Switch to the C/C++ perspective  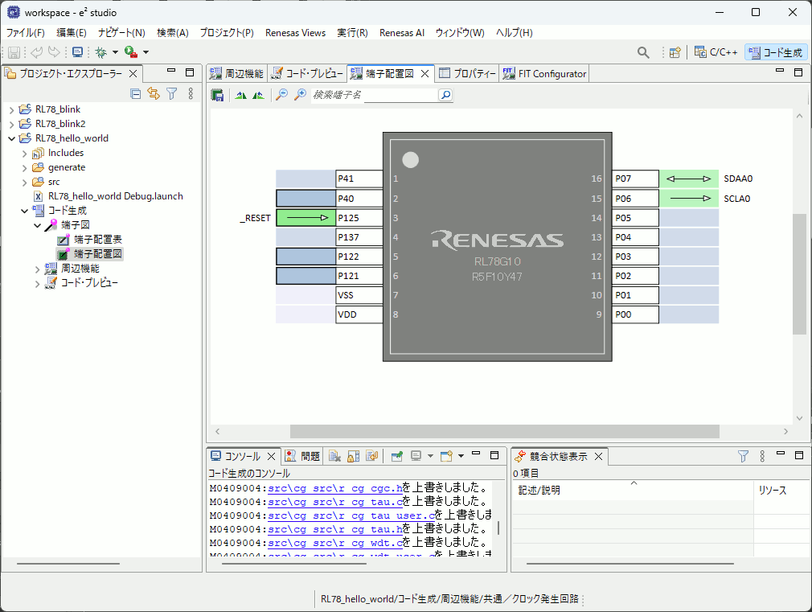tap(716, 52)
